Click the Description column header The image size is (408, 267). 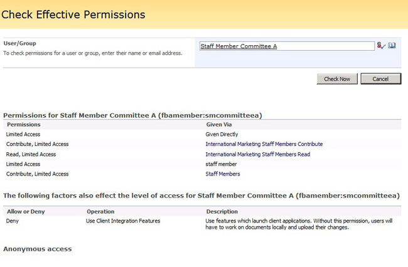point(222,212)
